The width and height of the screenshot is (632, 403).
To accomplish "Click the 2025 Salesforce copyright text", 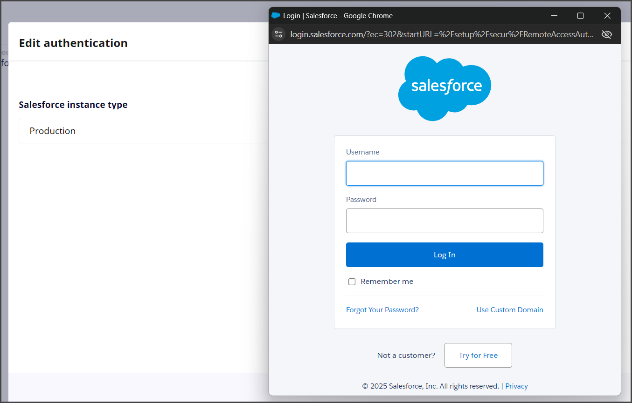I will (x=431, y=386).
